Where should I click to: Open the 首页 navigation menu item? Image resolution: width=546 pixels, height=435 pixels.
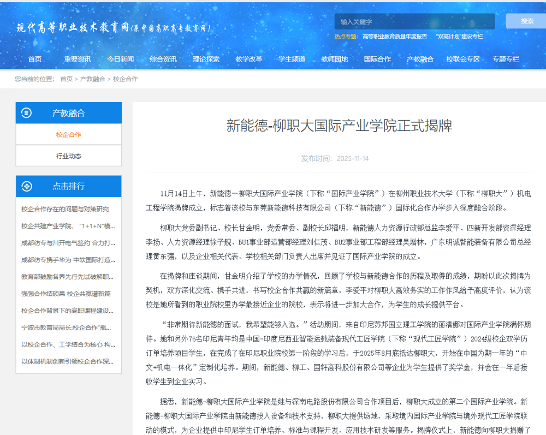35,59
